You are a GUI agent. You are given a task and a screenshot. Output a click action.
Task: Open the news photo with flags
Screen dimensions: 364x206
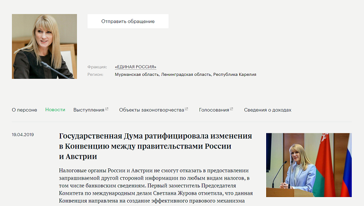click(309, 165)
